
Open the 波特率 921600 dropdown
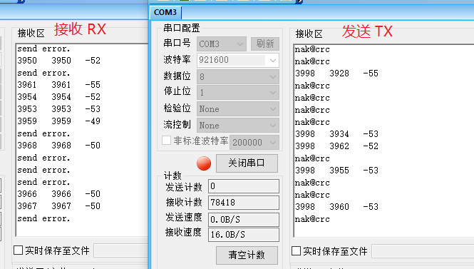(x=238, y=60)
